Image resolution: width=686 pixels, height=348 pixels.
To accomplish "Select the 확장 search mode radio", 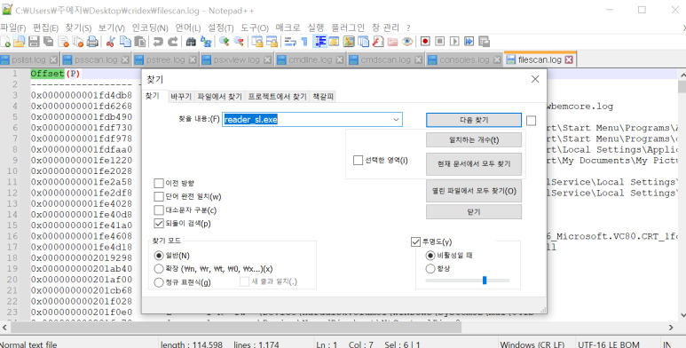I will click(159, 268).
